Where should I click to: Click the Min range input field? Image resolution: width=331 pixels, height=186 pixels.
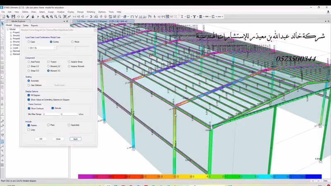[x=51, y=114]
